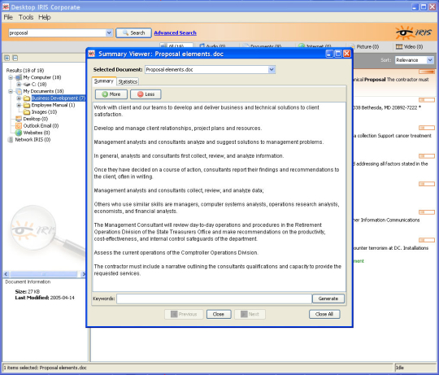Click the Images folder icon

pos(27,112)
